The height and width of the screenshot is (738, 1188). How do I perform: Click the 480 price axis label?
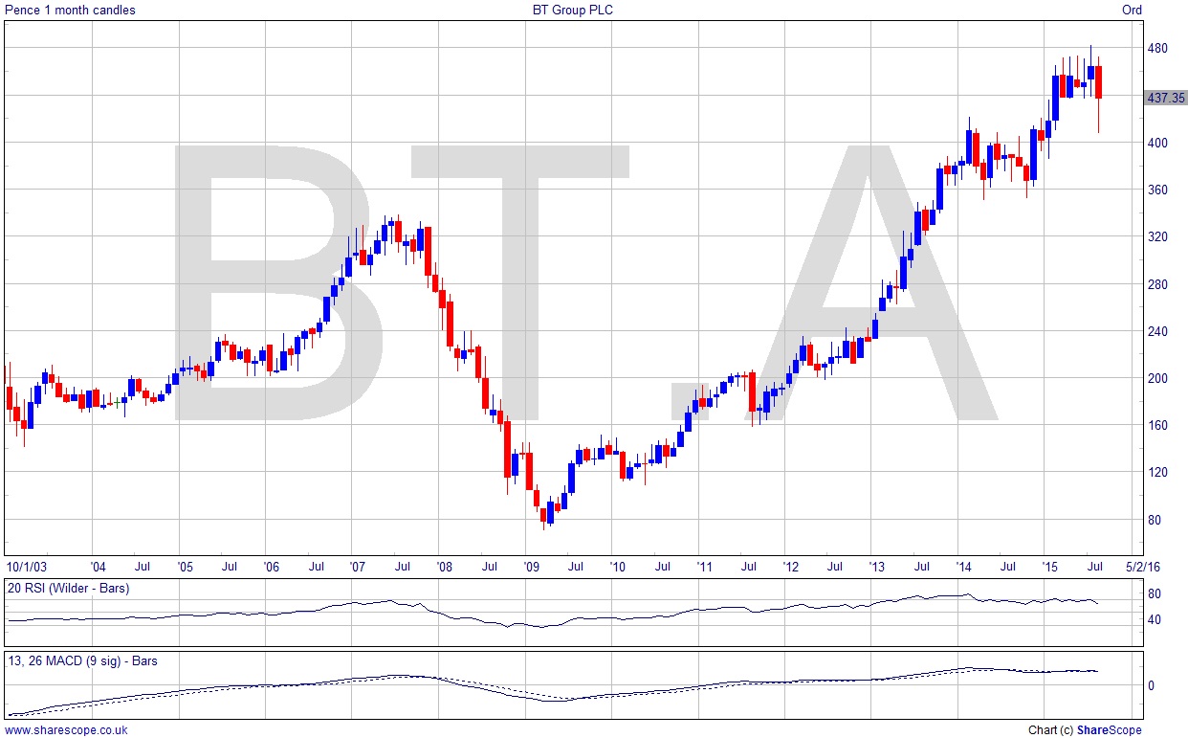[x=1157, y=49]
